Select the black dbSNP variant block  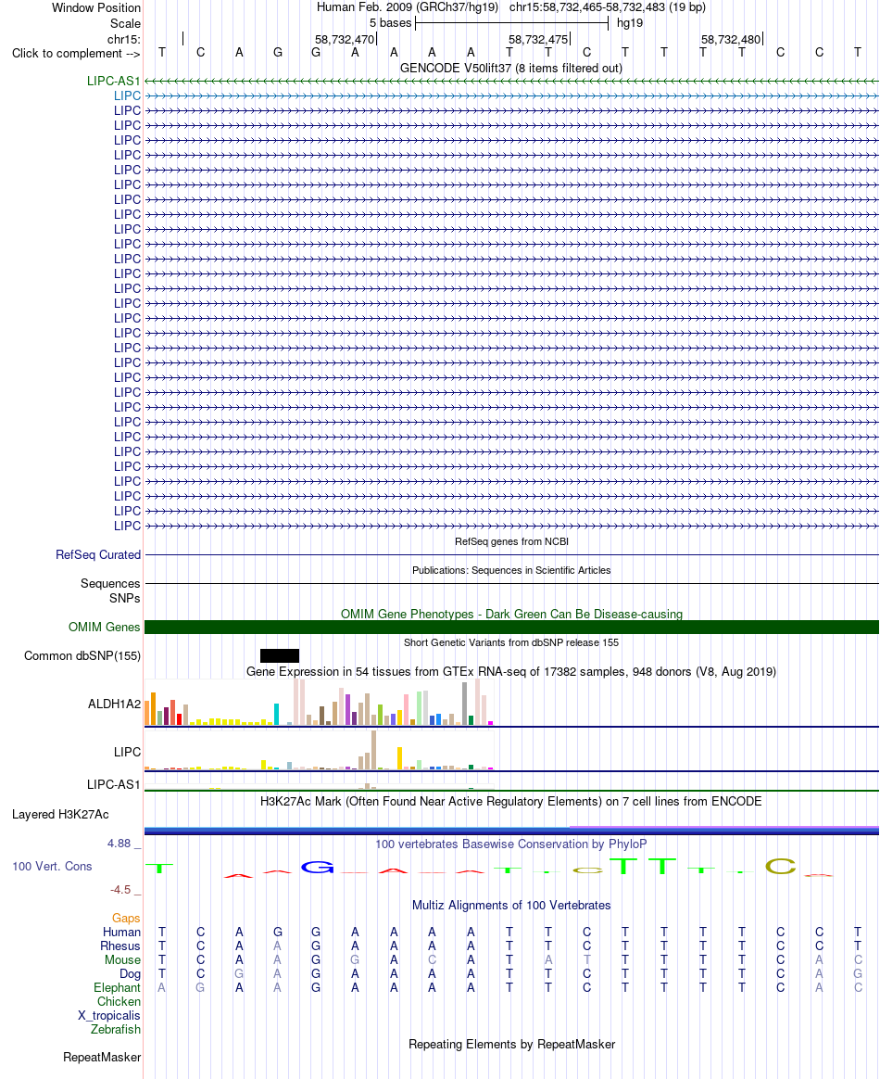coord(280,655)
